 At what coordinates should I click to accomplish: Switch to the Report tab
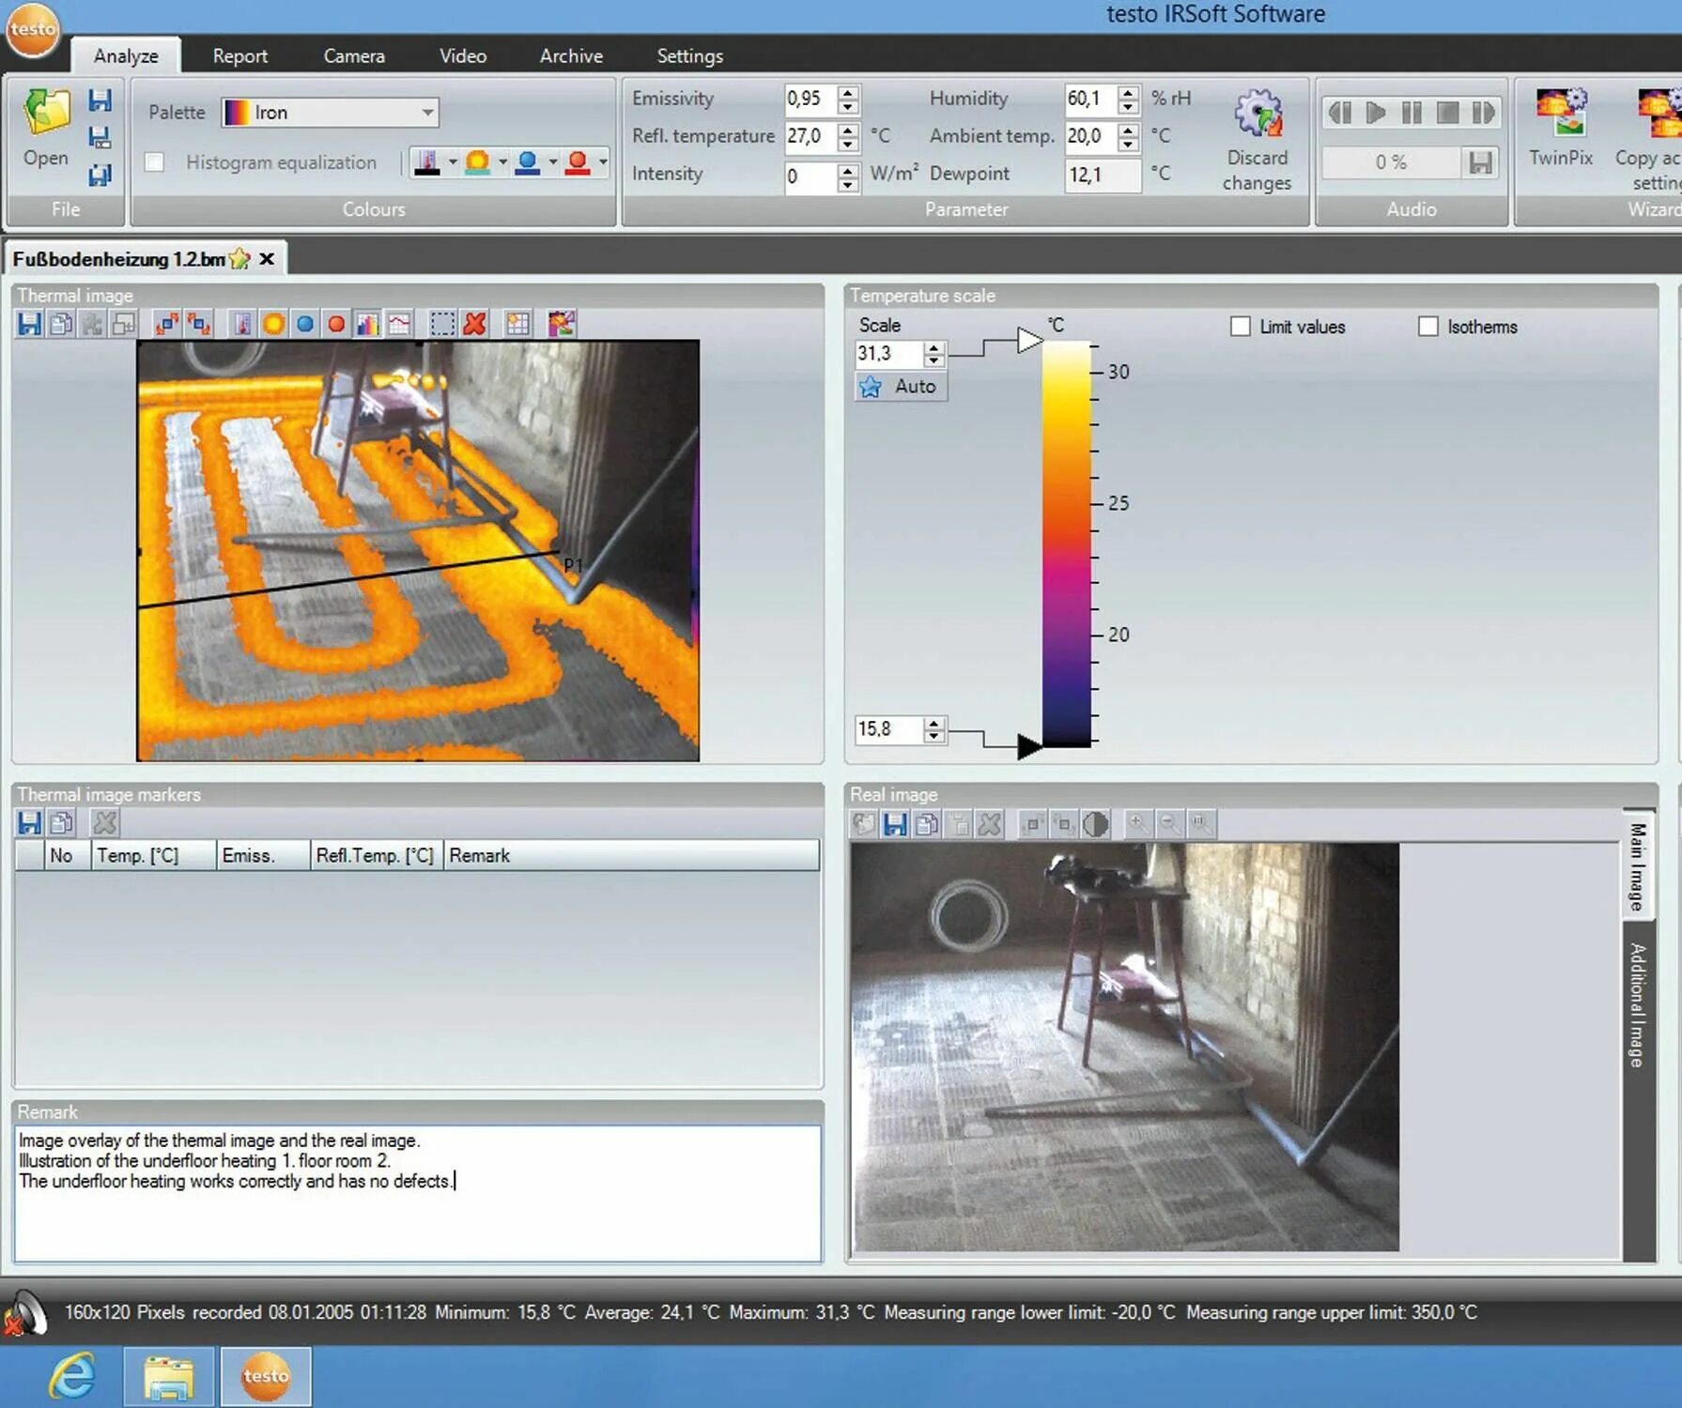239,56
